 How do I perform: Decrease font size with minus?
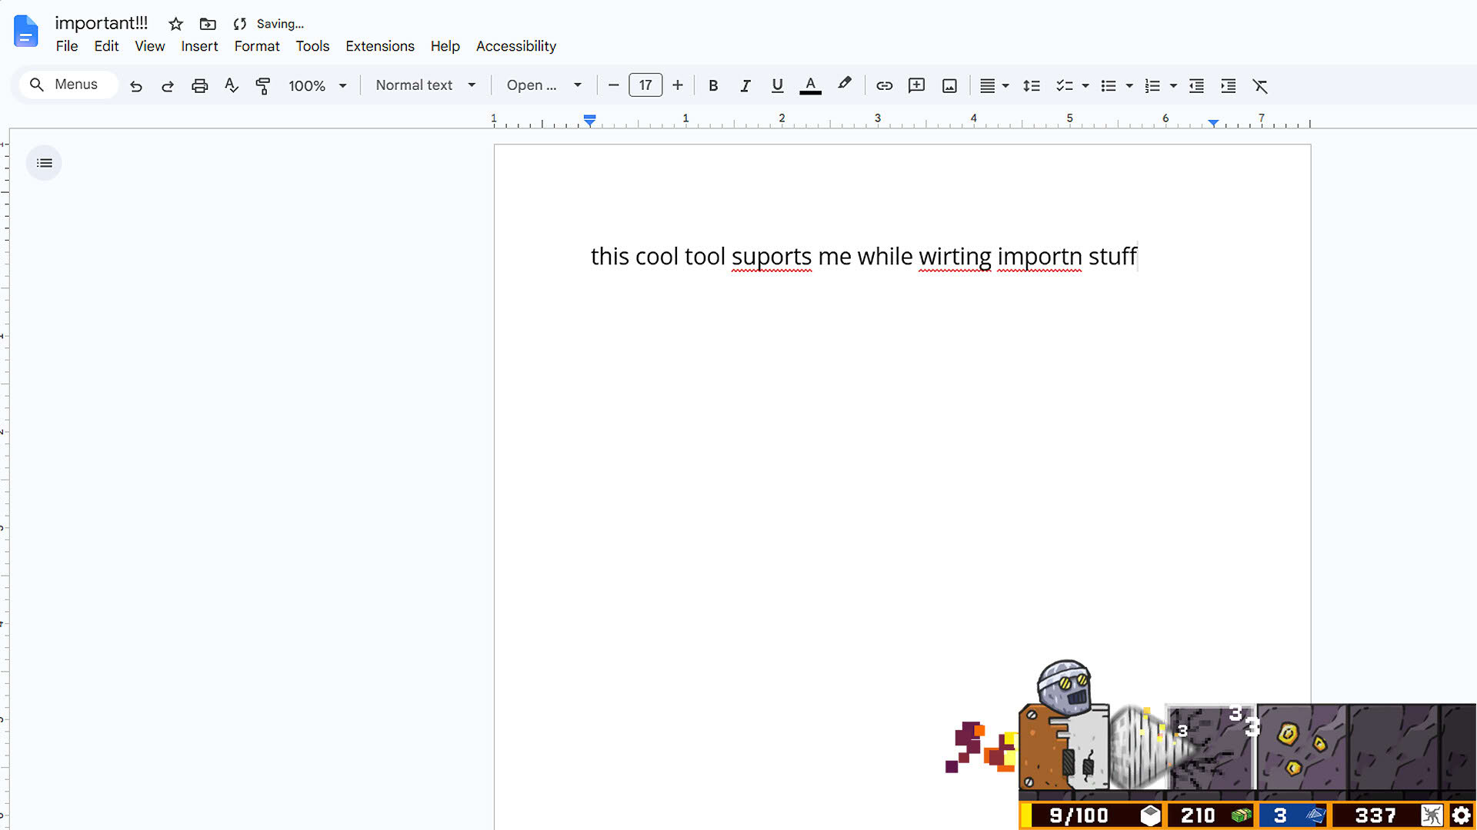coord(613,85)
